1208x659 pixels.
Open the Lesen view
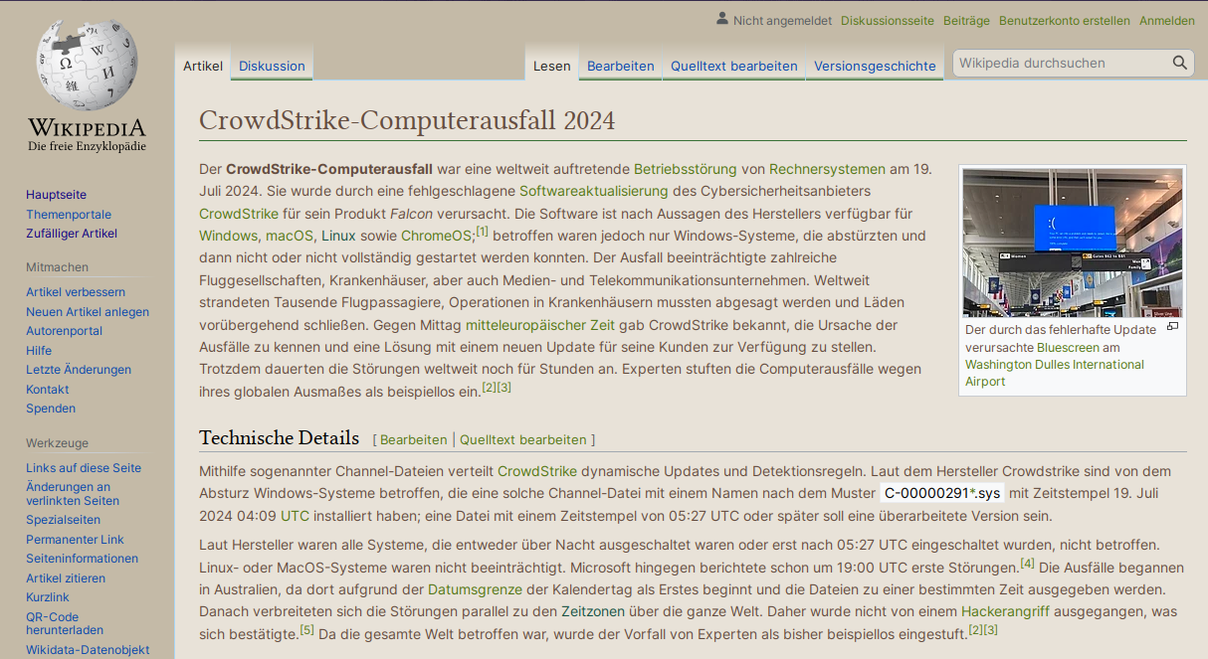pyautogui.click(x=550, y=65)
